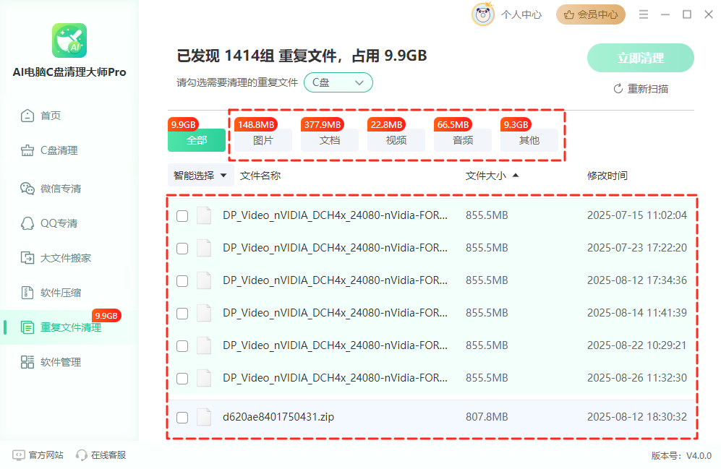Click file icon in the 2025-07-23 17:22:20 row
Viewport: 721px width, 469px height.
click(204, 248)
